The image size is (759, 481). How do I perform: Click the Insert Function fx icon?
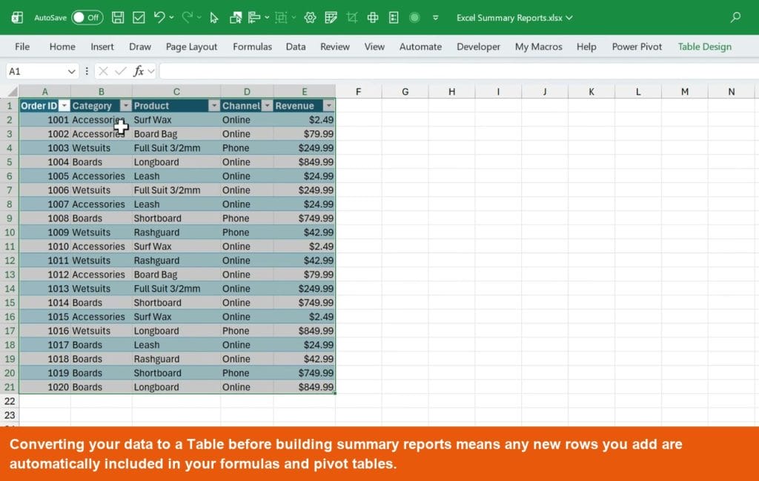[x=139, y=72]
